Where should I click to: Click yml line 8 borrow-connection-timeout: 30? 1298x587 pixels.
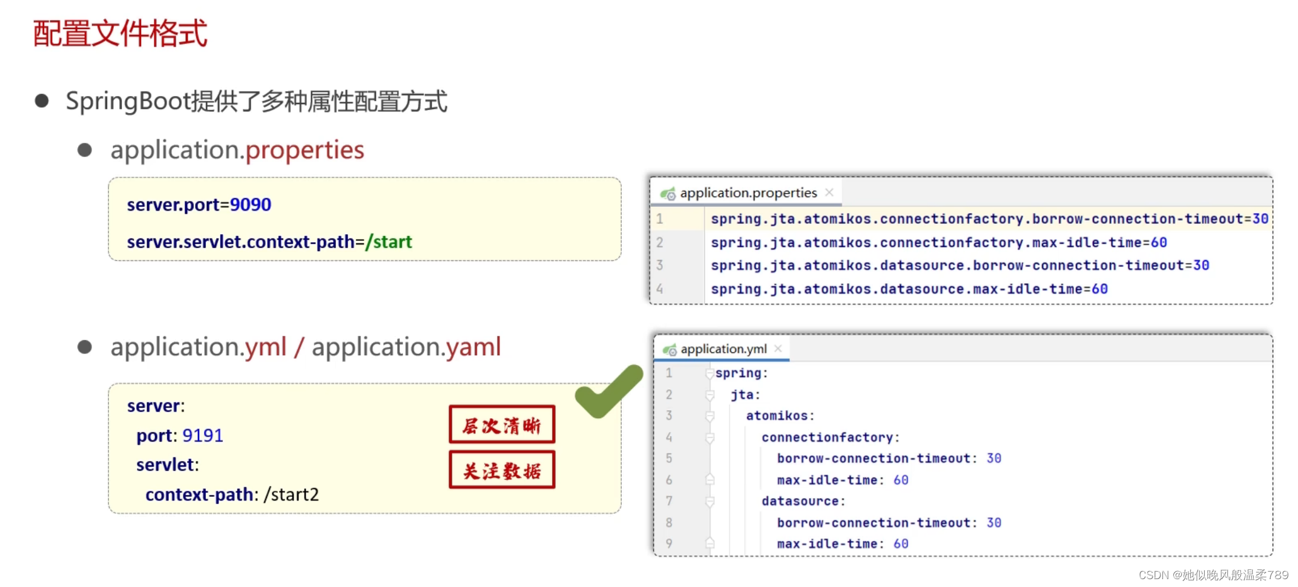[x=889, y=523]
